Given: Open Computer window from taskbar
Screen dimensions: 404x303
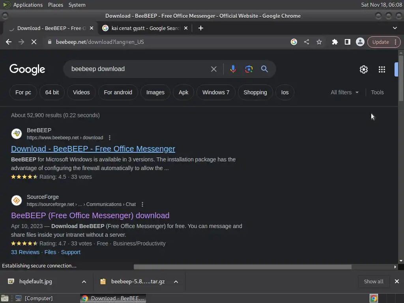Looking at the screenshot, I should tap(34, 298).
